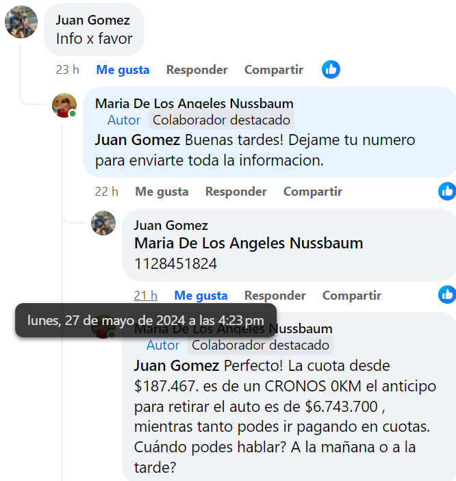Toggle 'Me gusta' on 'Info x favor' comment
Screen dimensions: 456x481
point(123,70)
